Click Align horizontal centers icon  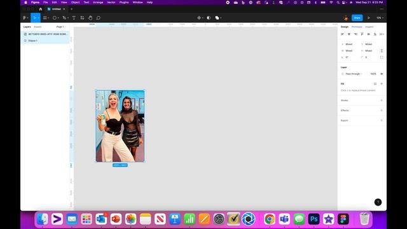pos(349,34)
